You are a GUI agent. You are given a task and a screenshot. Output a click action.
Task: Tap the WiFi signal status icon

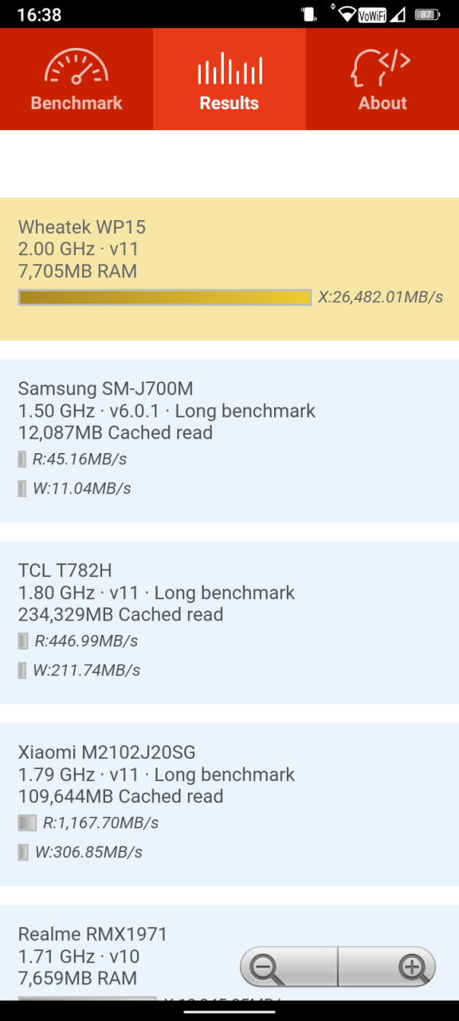click(347, 14)
